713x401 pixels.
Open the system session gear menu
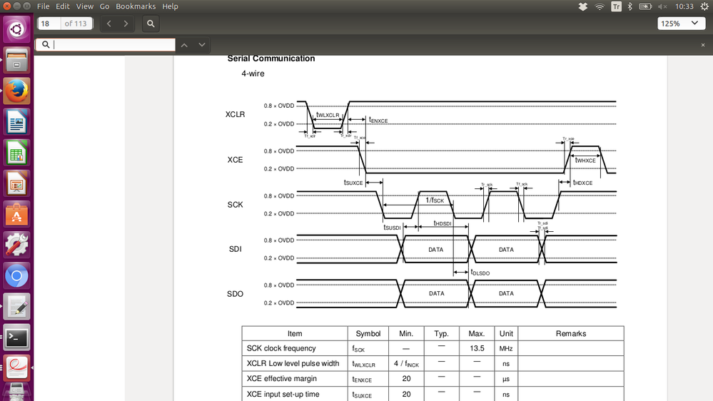point(704,6)
